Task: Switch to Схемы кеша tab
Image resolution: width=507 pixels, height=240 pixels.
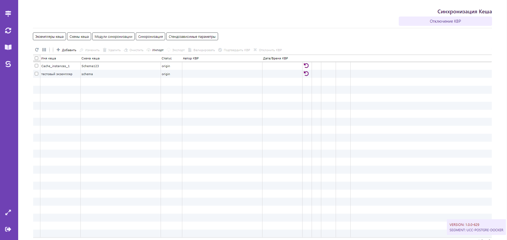Action: (79, 36)
